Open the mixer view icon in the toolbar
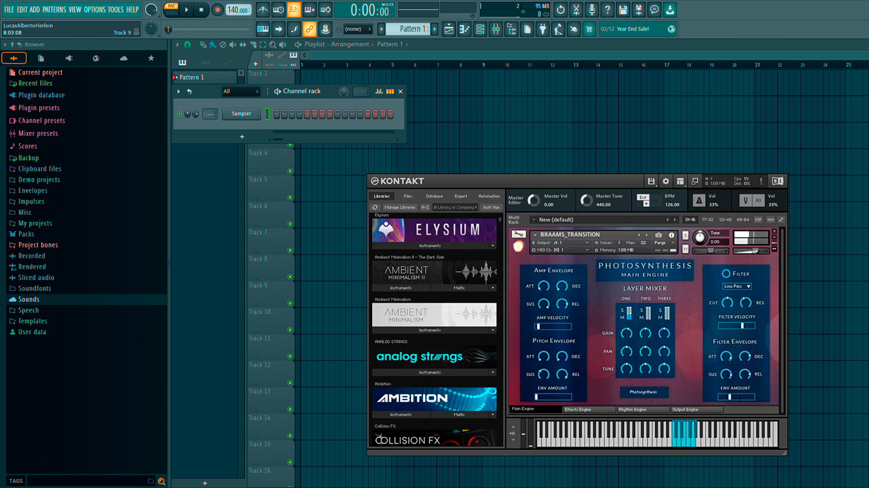 pos(496,29)
